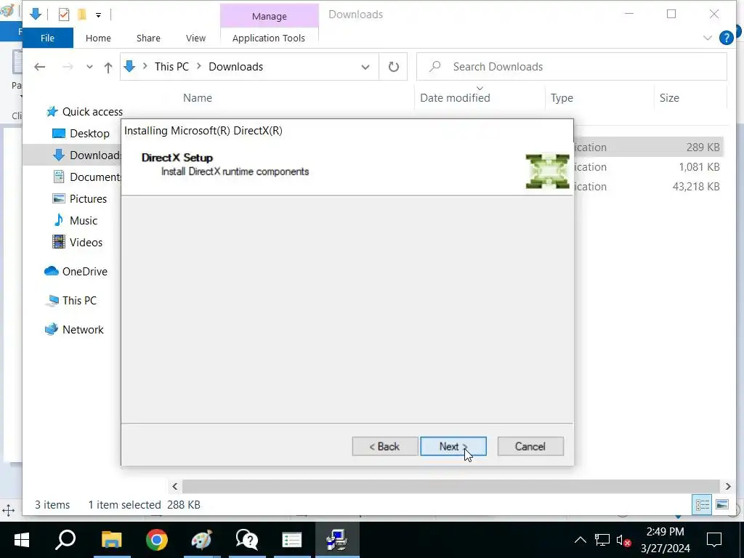Screen dimensions: 744x558
Task: Expand the address bar history dropdown
Action: point(365,67)
